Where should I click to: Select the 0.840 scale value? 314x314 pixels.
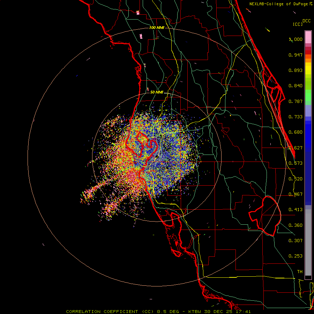tap(296, 86)
